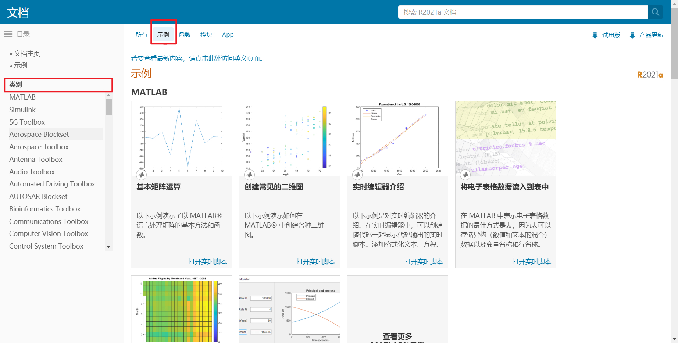Click the Principal and Interest calculator thumbnail
This screenshot has width=678, height=343.
coord(290,310)
